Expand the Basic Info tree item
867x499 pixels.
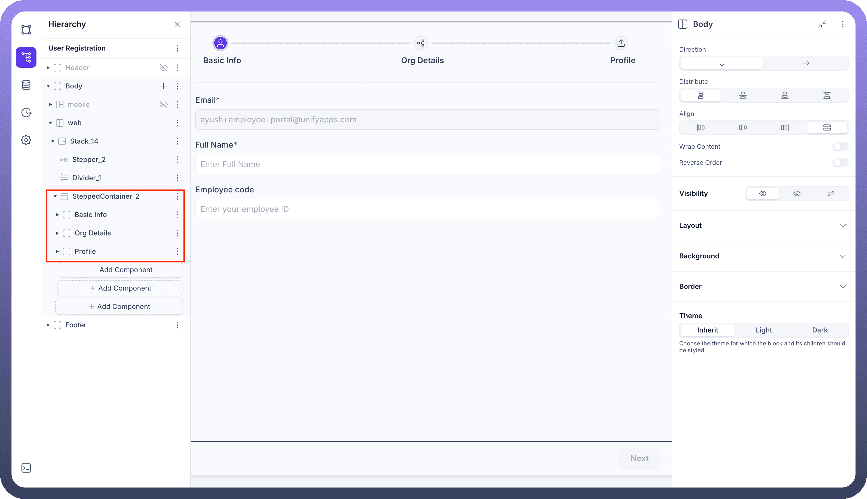coord(57,215)
